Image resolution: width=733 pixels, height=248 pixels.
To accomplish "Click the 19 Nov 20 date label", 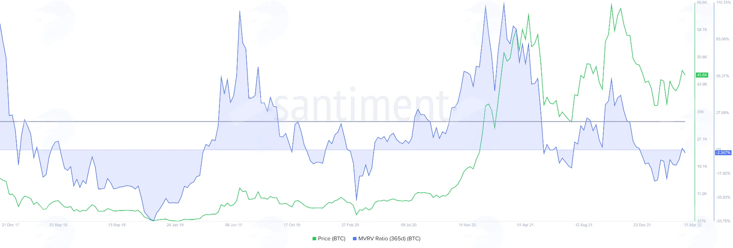I will tap(467, 225).
